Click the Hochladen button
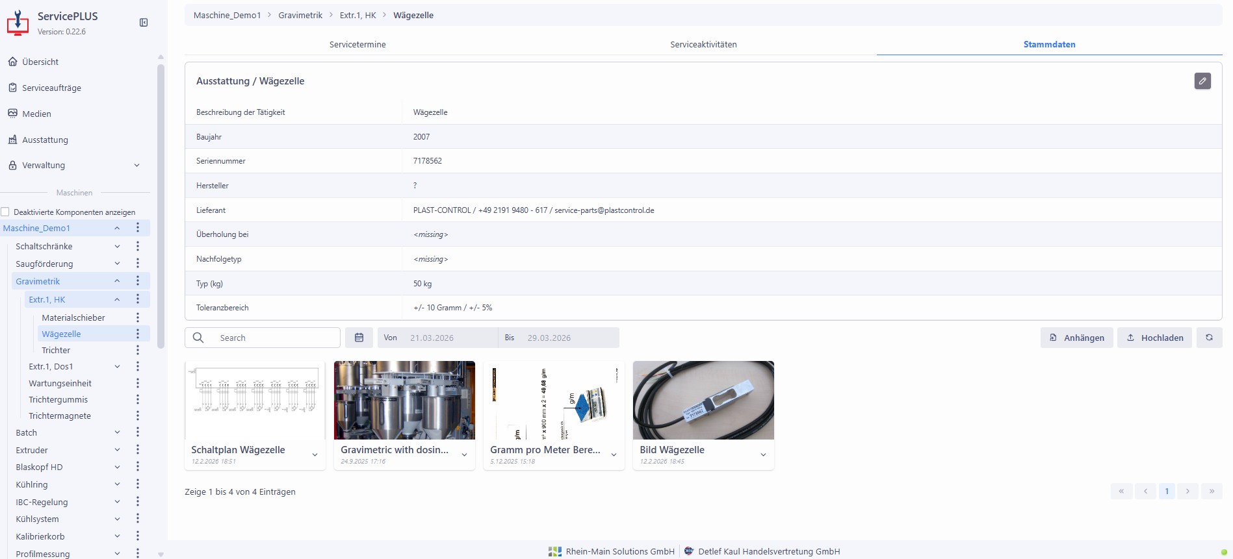 click(1154, 338)
